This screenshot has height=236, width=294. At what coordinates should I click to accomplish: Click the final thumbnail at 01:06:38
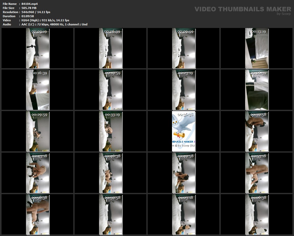257,214
